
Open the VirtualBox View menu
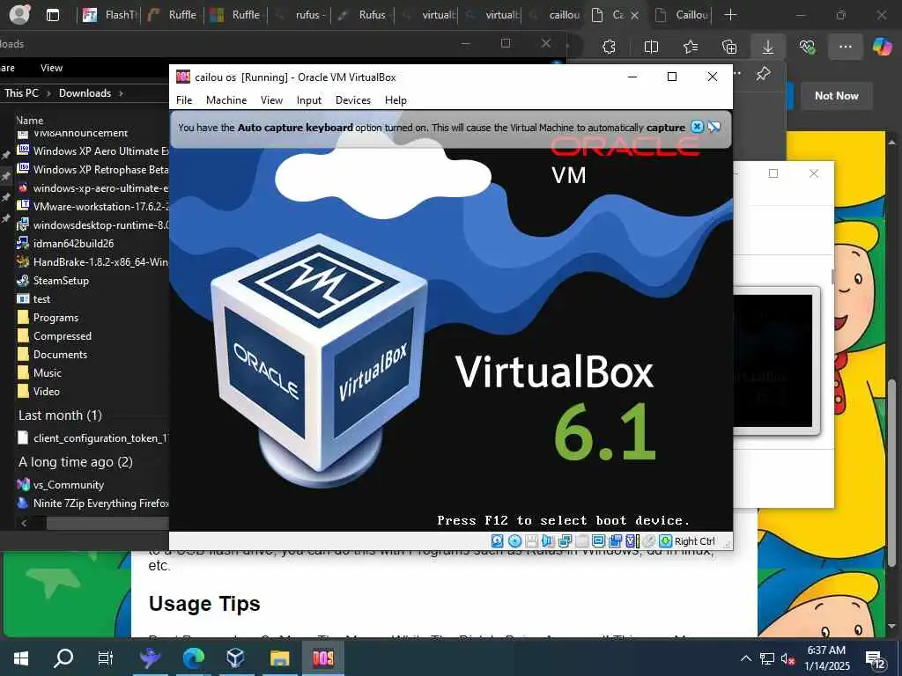point(271,100)
